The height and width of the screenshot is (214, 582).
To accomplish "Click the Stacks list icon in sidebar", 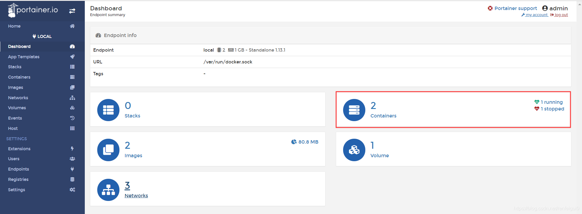I will 72,67.
